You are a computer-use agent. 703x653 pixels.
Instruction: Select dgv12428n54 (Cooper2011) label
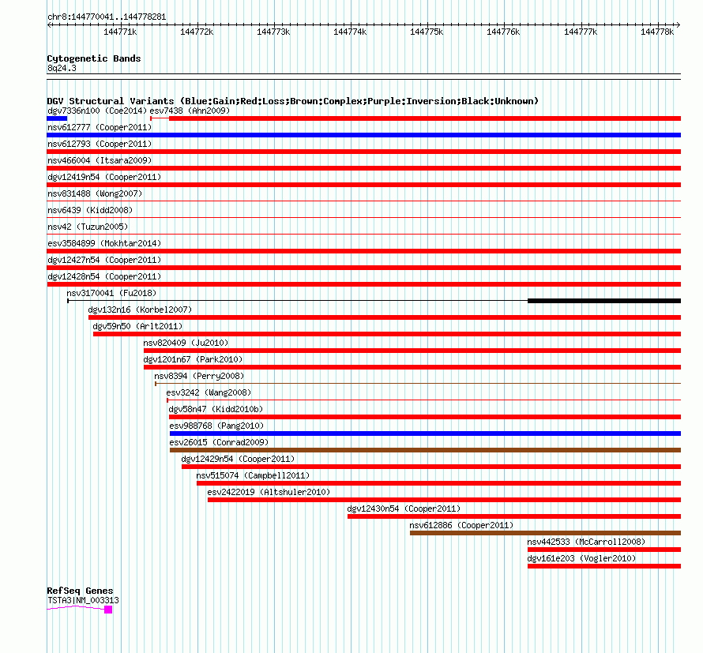(x=104, y=276)
